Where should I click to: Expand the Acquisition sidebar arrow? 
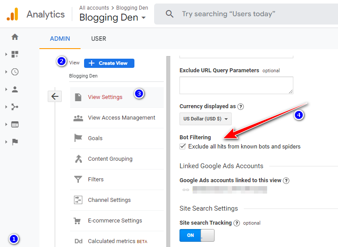point(6,107)
